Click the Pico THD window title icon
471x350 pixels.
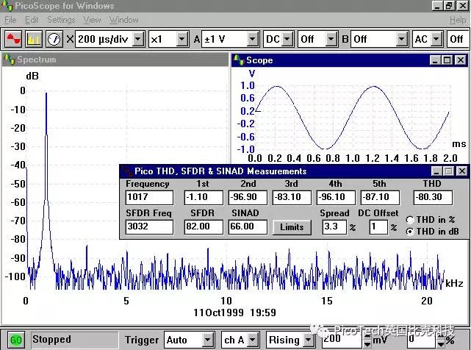click(126, 171)
